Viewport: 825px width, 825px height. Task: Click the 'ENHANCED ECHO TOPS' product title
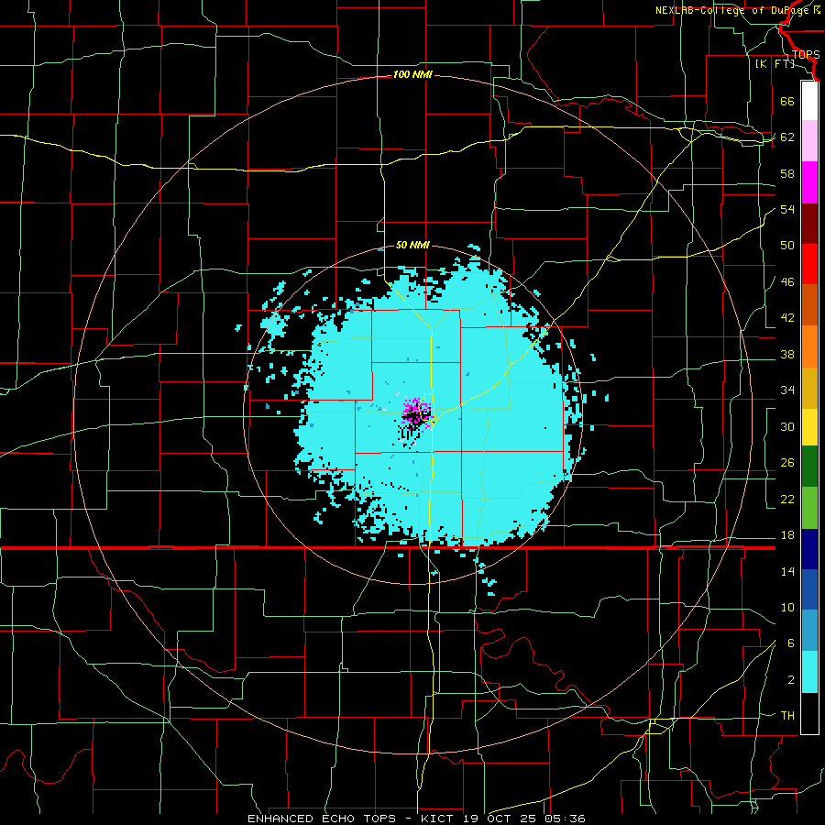[x=322, y=819]
